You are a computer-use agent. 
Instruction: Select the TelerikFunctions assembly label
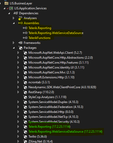pos(40,38)
